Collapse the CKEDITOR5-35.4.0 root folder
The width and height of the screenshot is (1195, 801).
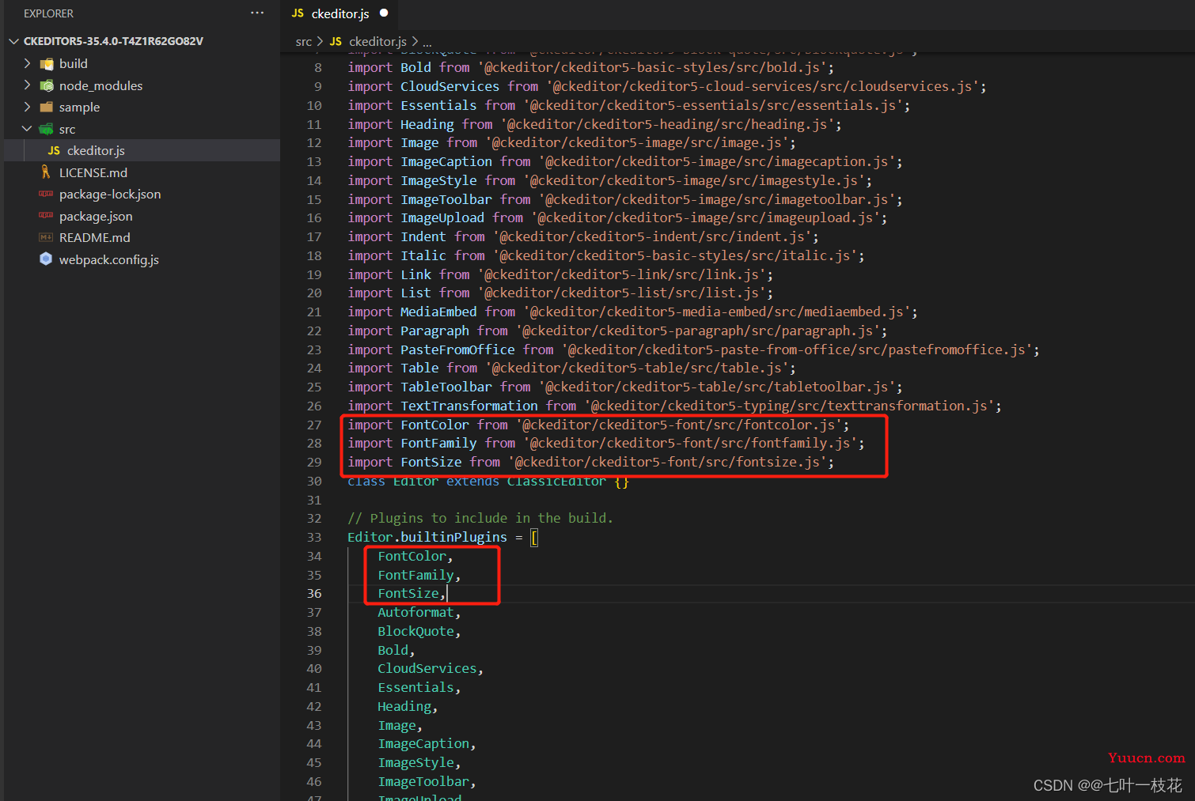click(x=13, y=41)
